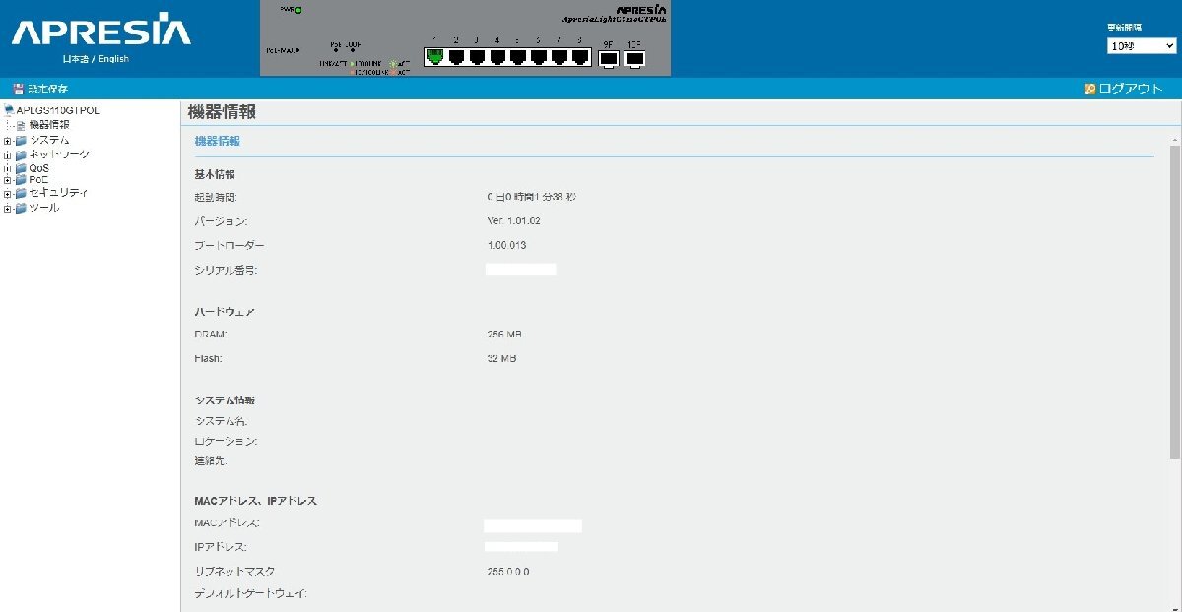
Task: Click the 機器情報 page icon in tree
Action: (x=21, y=125)
